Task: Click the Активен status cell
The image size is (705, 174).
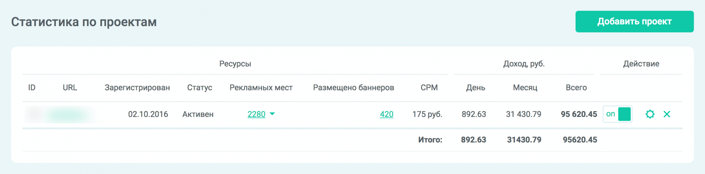Action: point(198,114)
